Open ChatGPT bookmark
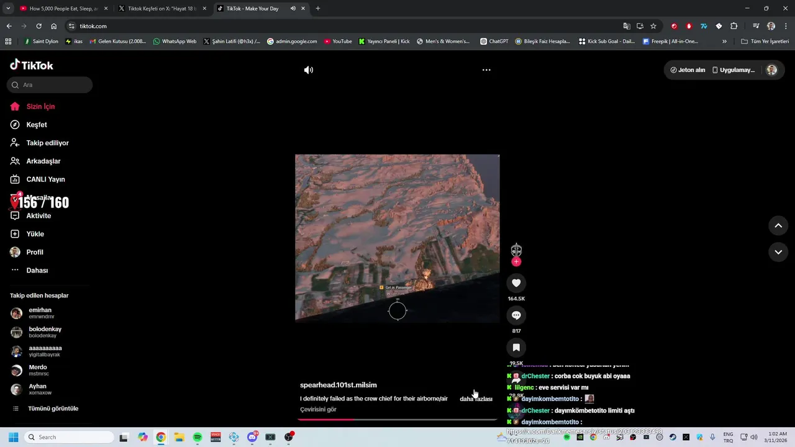Image resolution: width=795 pixels, height=447 pixels. [x=494, y=42]
